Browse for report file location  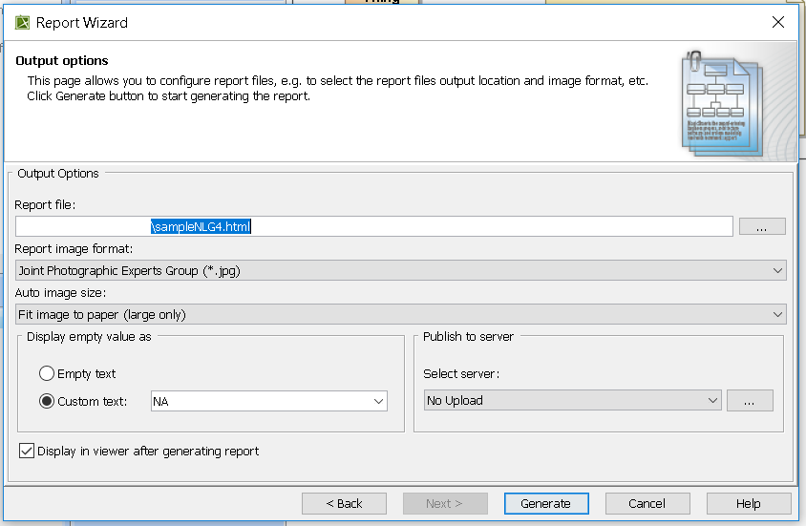coord(761,226)
